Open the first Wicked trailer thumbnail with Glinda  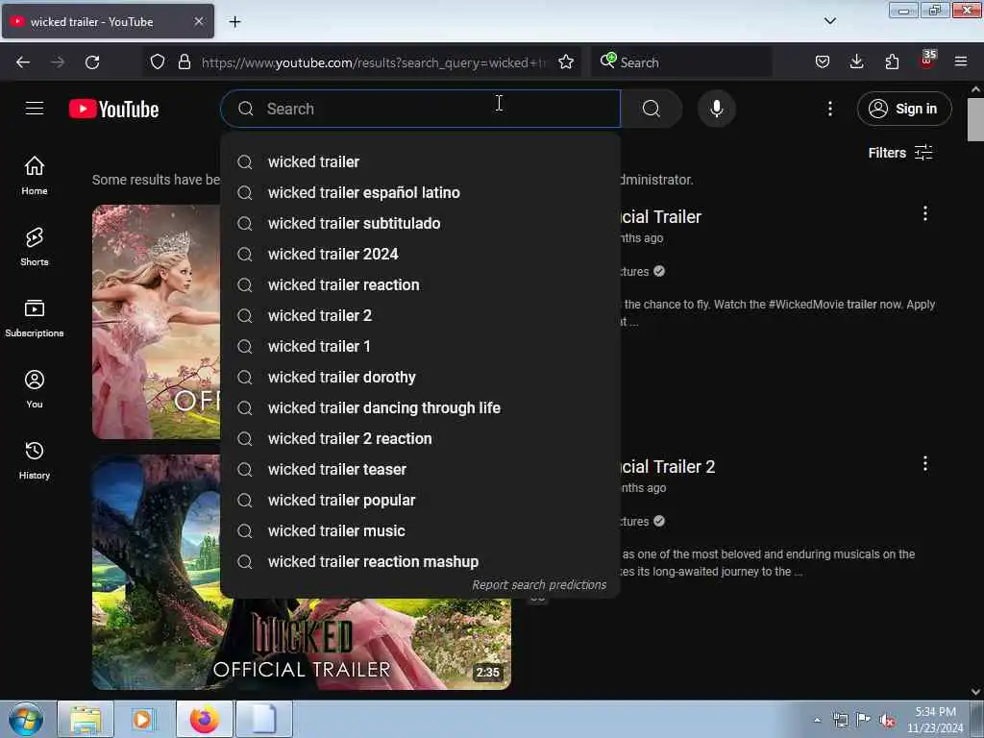coord(157,321)
